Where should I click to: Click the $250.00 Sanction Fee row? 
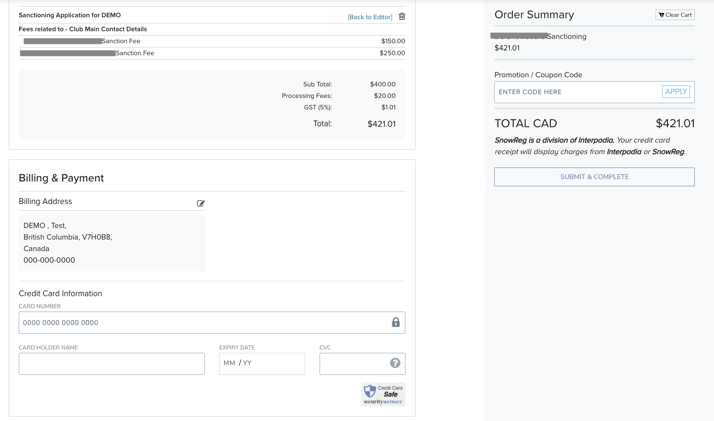212,53
